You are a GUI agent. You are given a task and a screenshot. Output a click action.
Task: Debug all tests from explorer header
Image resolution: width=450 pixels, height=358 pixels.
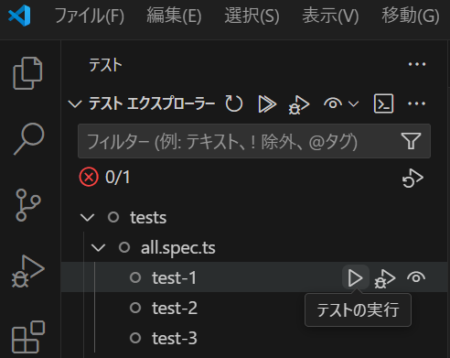[x=299, y=105]
